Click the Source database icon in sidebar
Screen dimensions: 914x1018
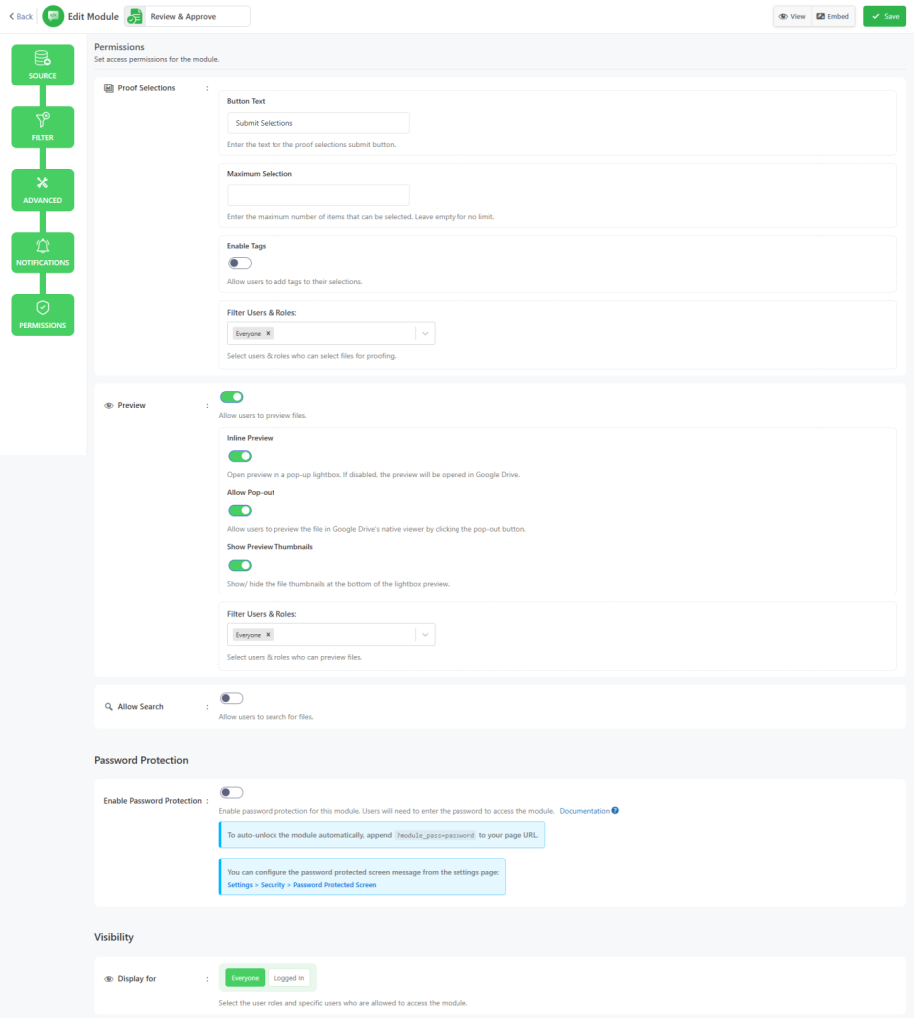tap(42, 59)
